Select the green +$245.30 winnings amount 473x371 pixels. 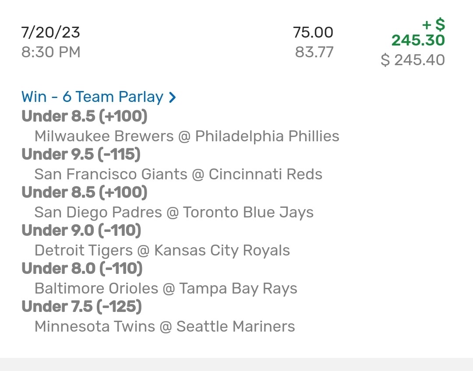click(418, 33)
